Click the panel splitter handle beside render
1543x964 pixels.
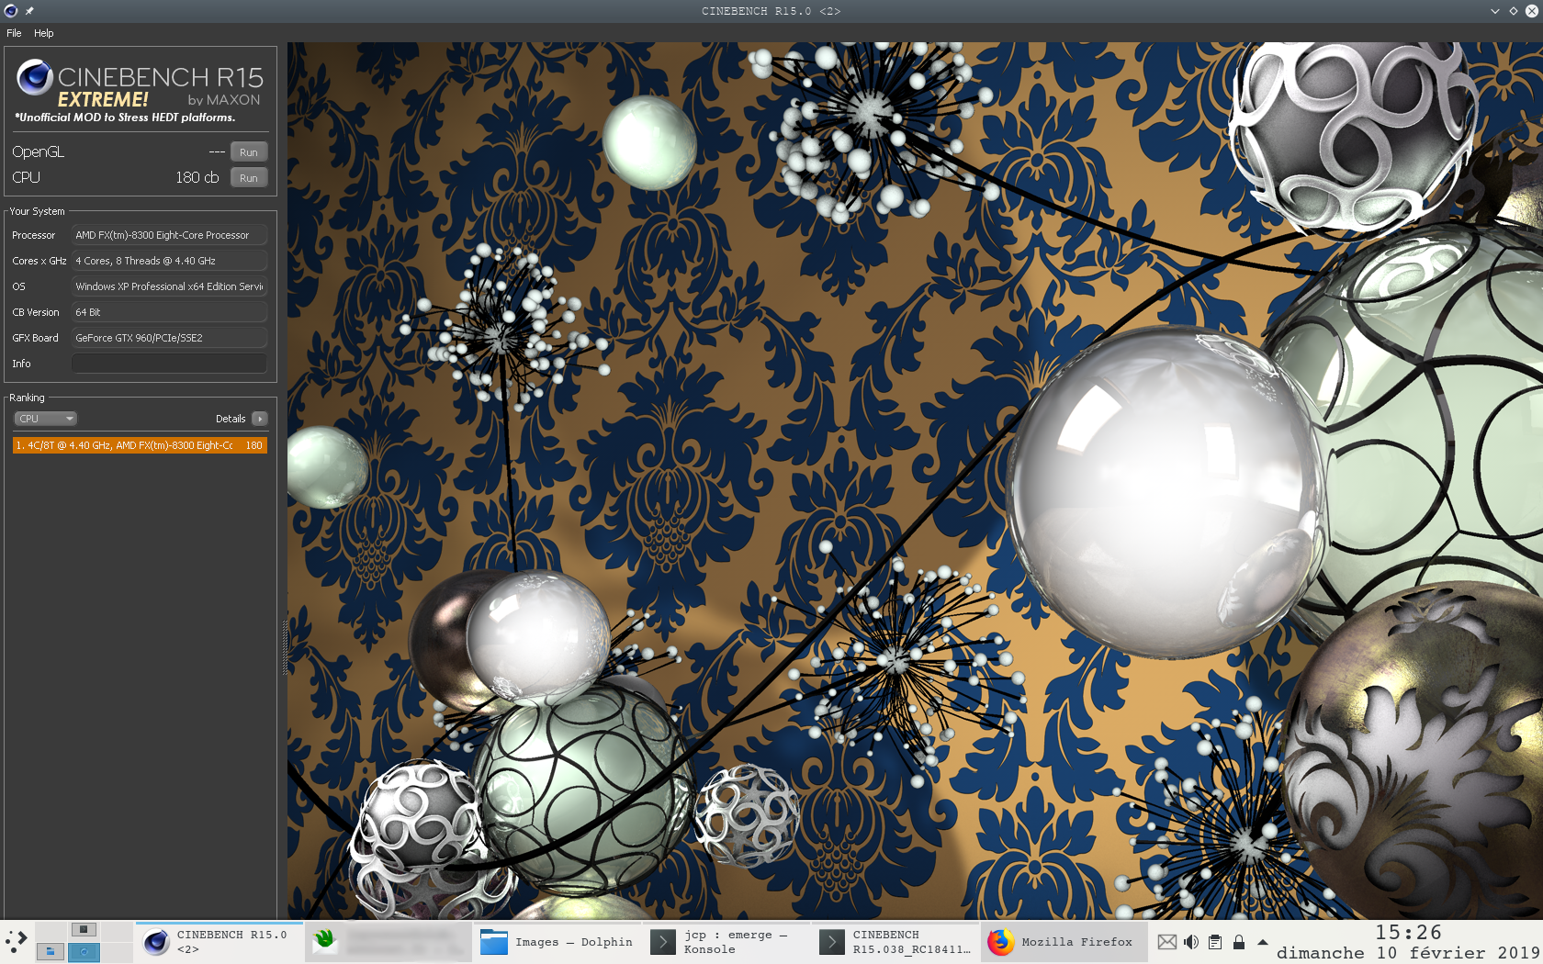click(x=285, y=647)
